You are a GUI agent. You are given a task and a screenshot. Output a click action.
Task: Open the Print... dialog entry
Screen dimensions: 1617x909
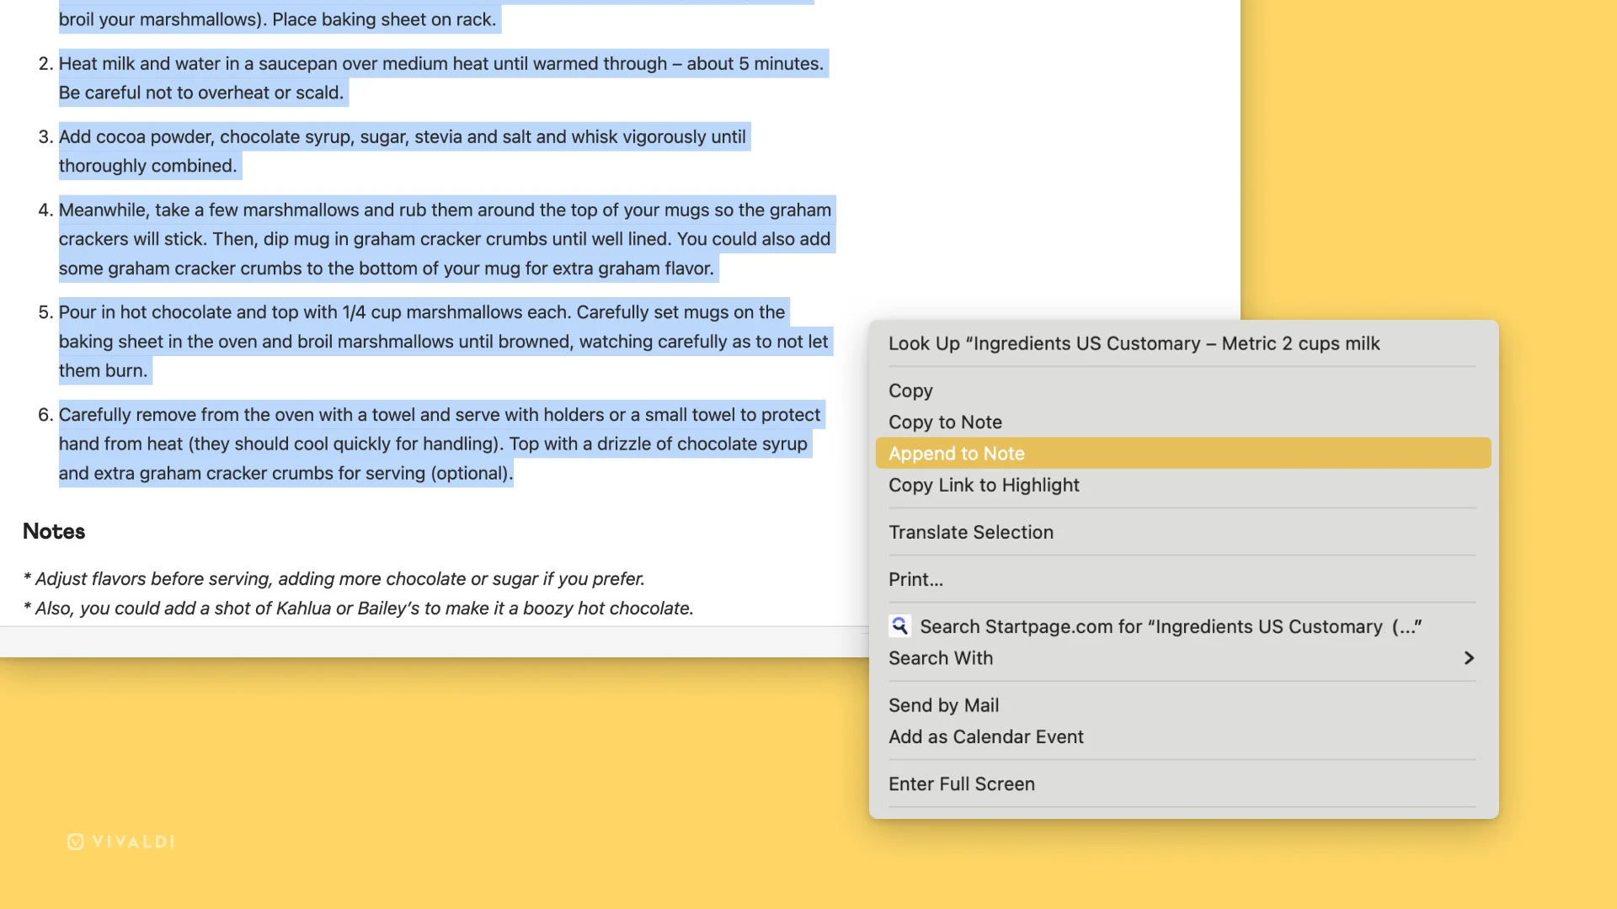[x=915, y=579]
